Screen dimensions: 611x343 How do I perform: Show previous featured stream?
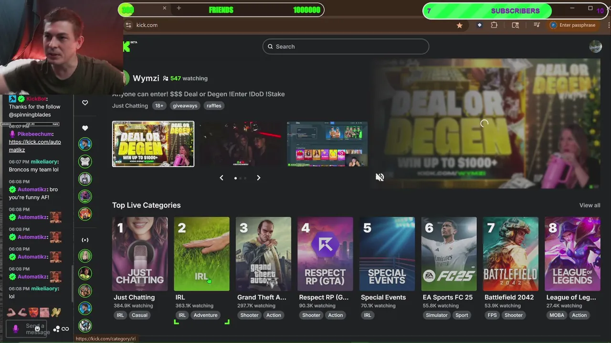coord(221,178)
